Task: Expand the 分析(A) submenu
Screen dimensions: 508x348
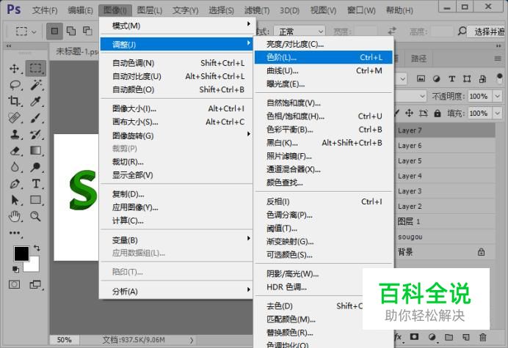Action: click(x=177, y=291)
